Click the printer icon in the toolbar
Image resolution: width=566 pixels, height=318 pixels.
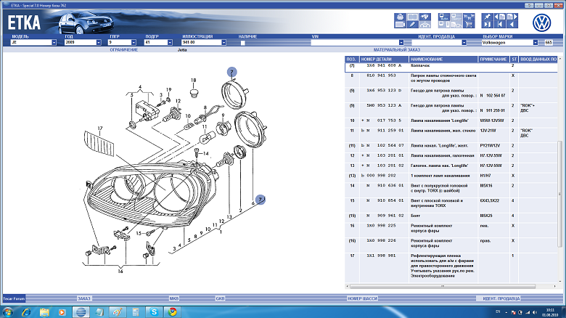(400, 17)
